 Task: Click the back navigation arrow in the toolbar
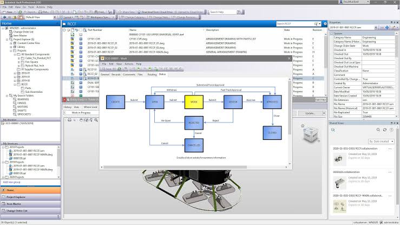point(4,17)
